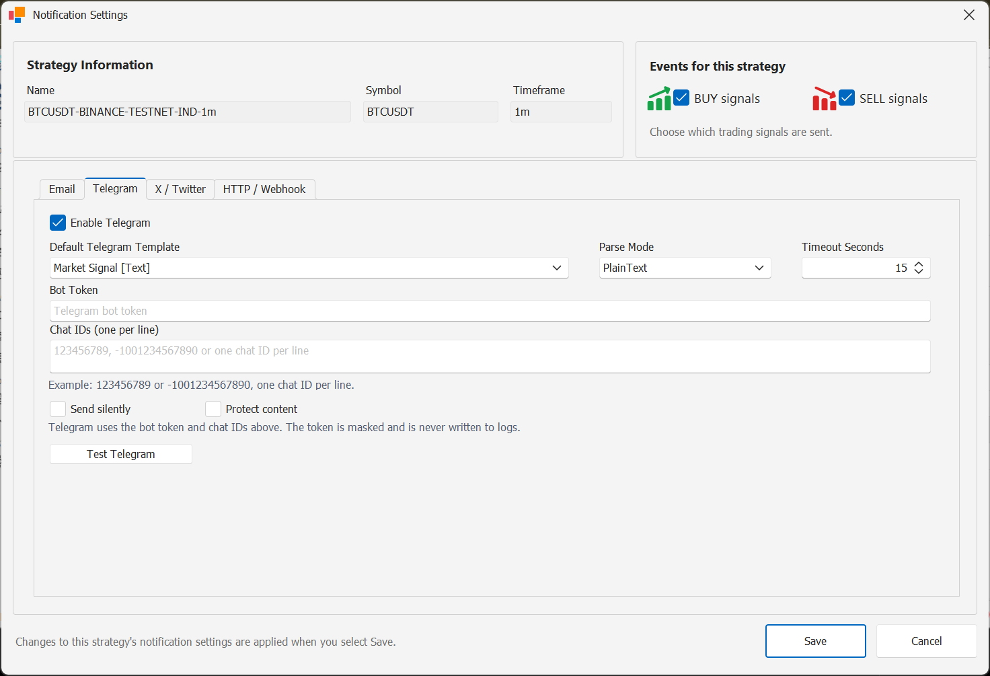Click the 'Example: 123456789' hint text

[201, 385]
